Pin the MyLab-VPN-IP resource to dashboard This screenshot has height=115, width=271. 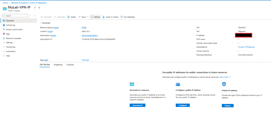[x=35, y=8]
